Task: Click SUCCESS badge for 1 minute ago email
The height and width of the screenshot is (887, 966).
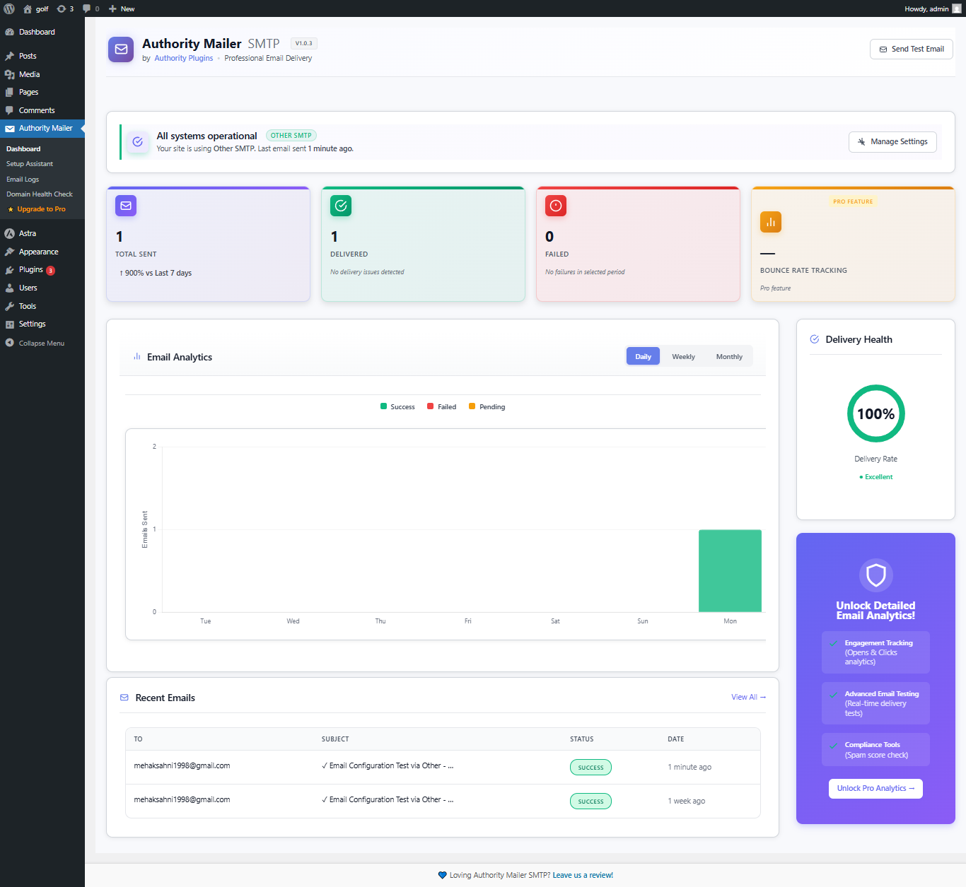Action: [x=590, y=767]
